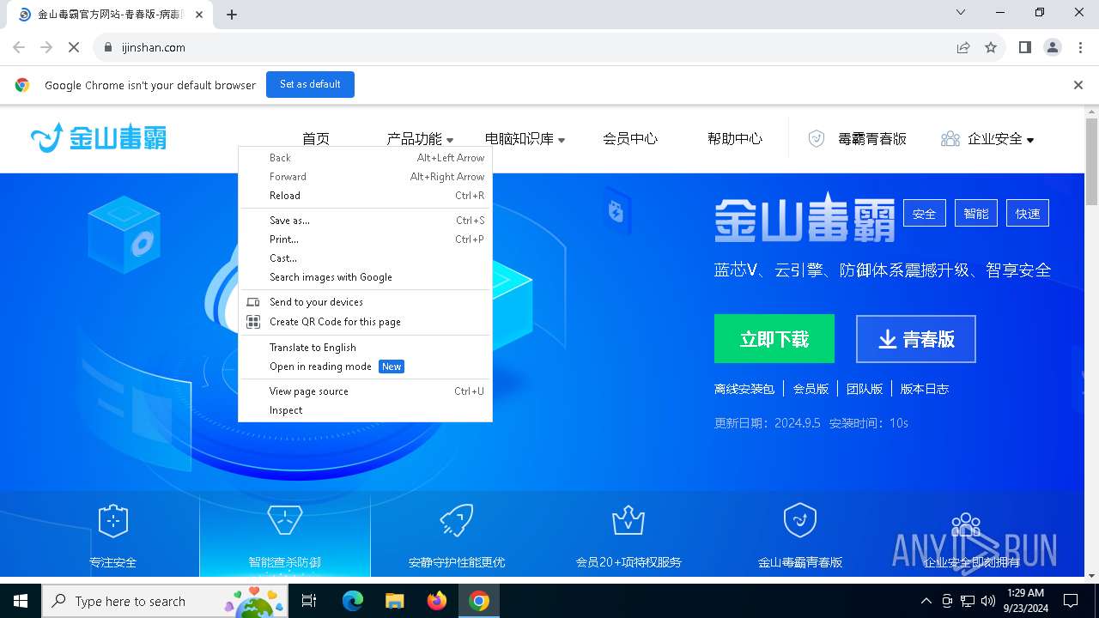Select Search images with Google
1099x618 pixels.
tap(365, 277)
